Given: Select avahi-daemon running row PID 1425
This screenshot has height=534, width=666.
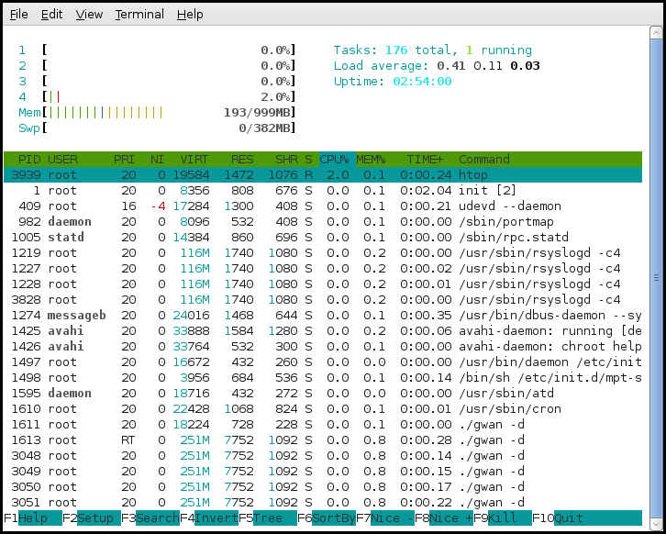Looking at the screenshot, I should pos(323,331).
